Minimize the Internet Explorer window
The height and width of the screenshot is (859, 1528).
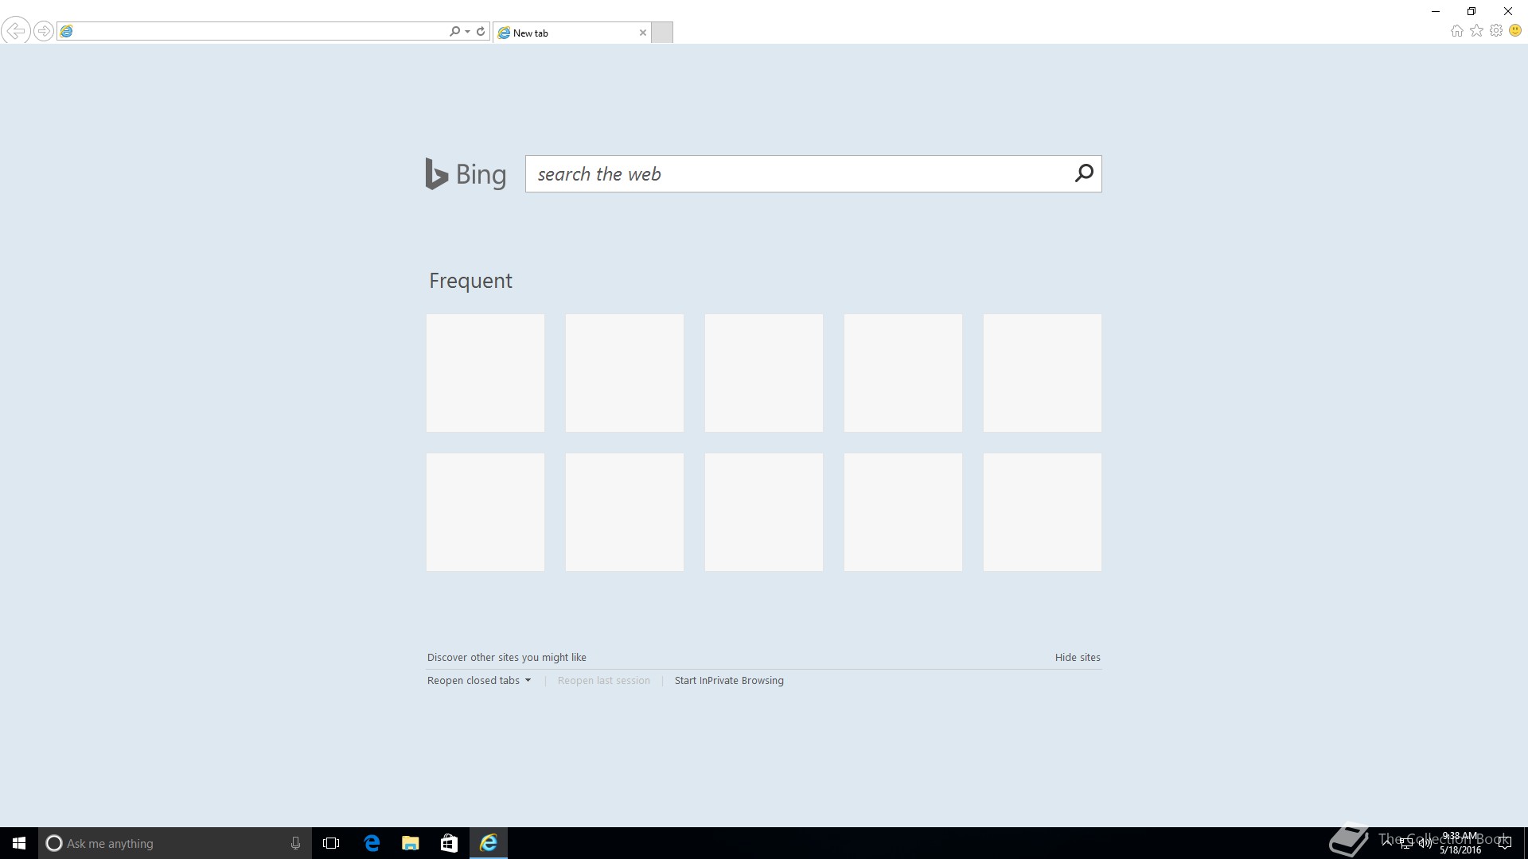coord(1436,11)
